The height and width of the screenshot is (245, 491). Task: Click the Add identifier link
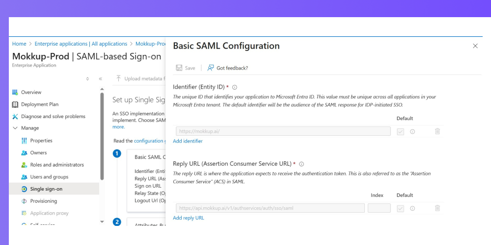click(188, 141)
